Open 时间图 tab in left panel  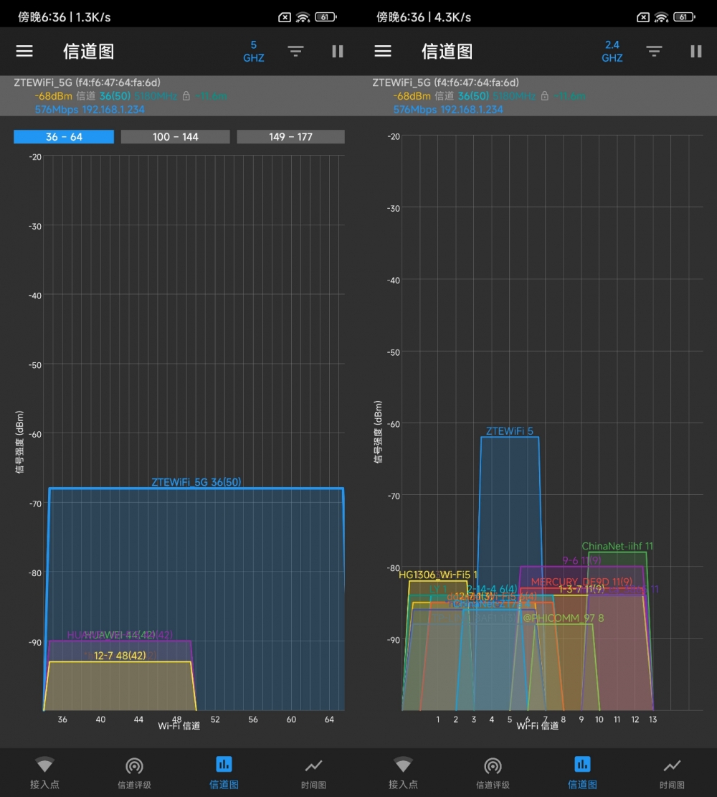(x=313, y=773)
